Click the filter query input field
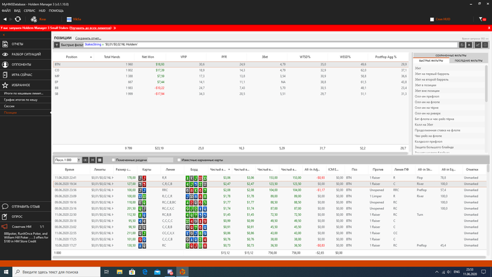The image size is (492, 277). click(271, 45)
